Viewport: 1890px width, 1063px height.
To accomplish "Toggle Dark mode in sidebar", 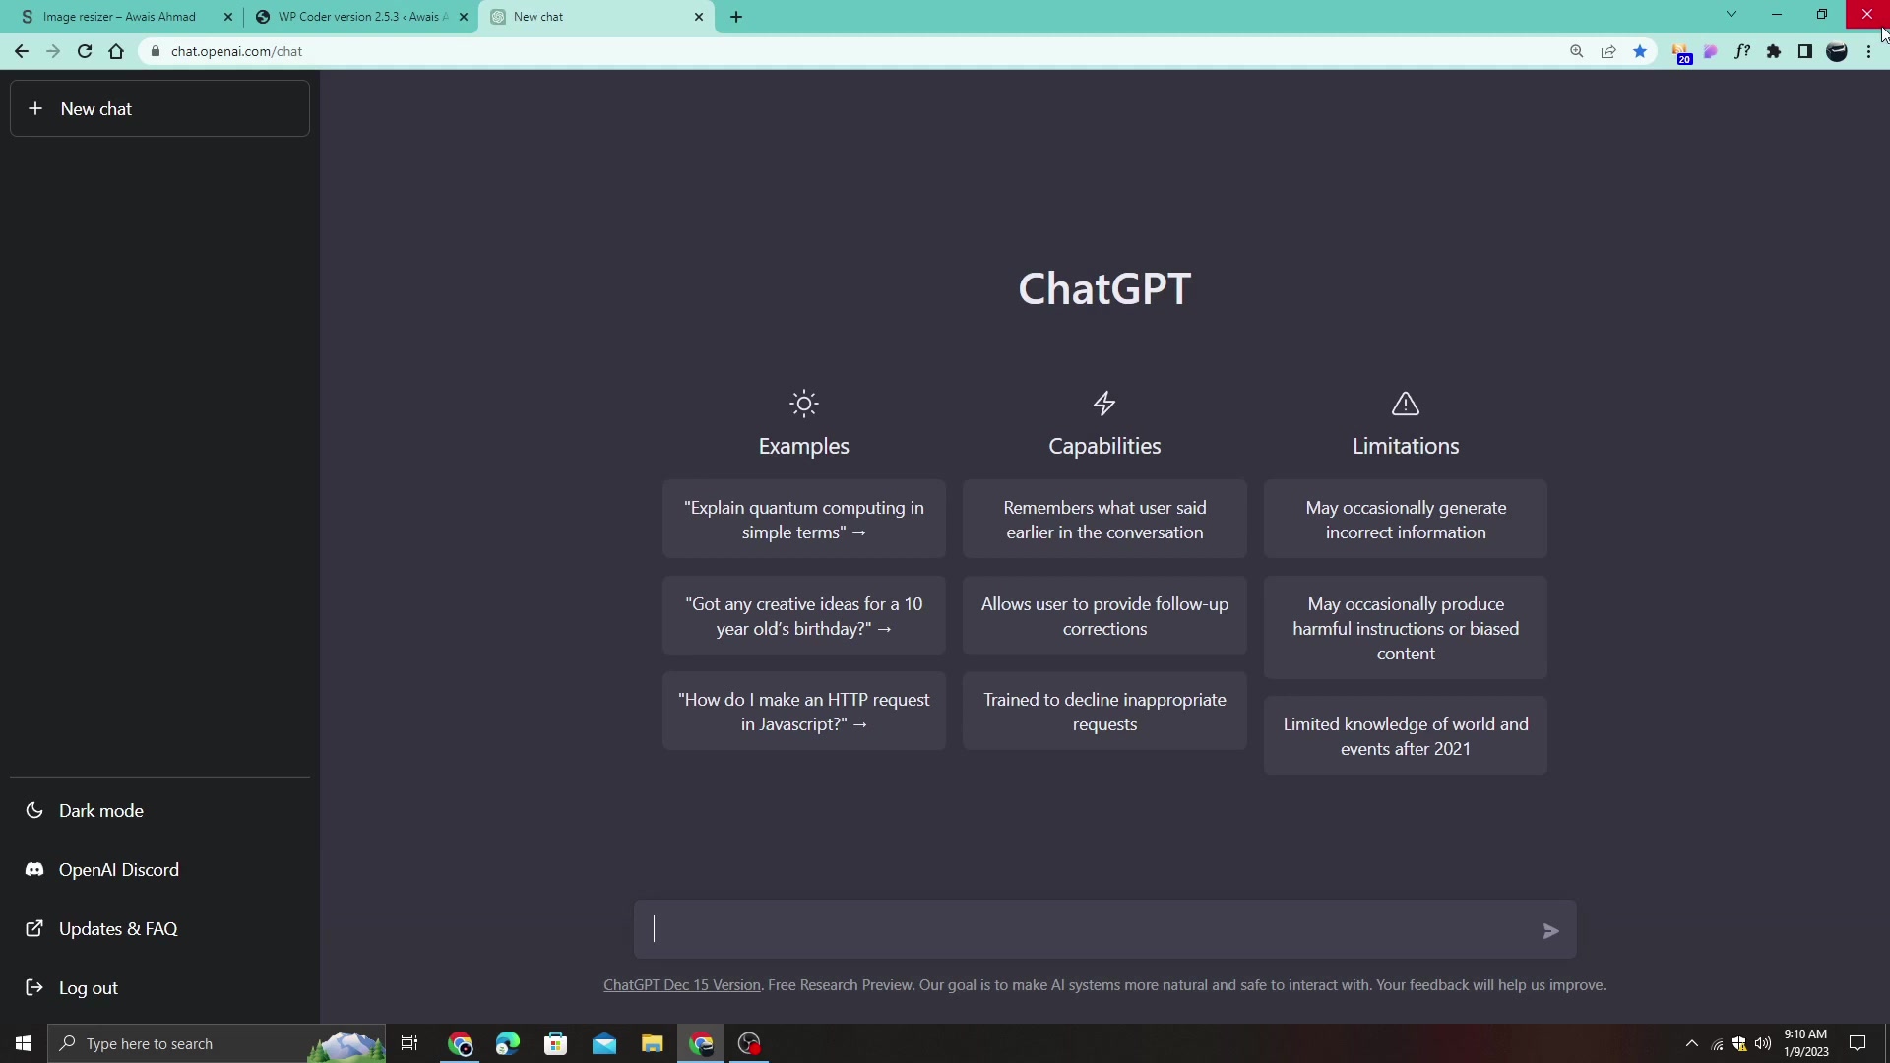I will click(159, 811).
